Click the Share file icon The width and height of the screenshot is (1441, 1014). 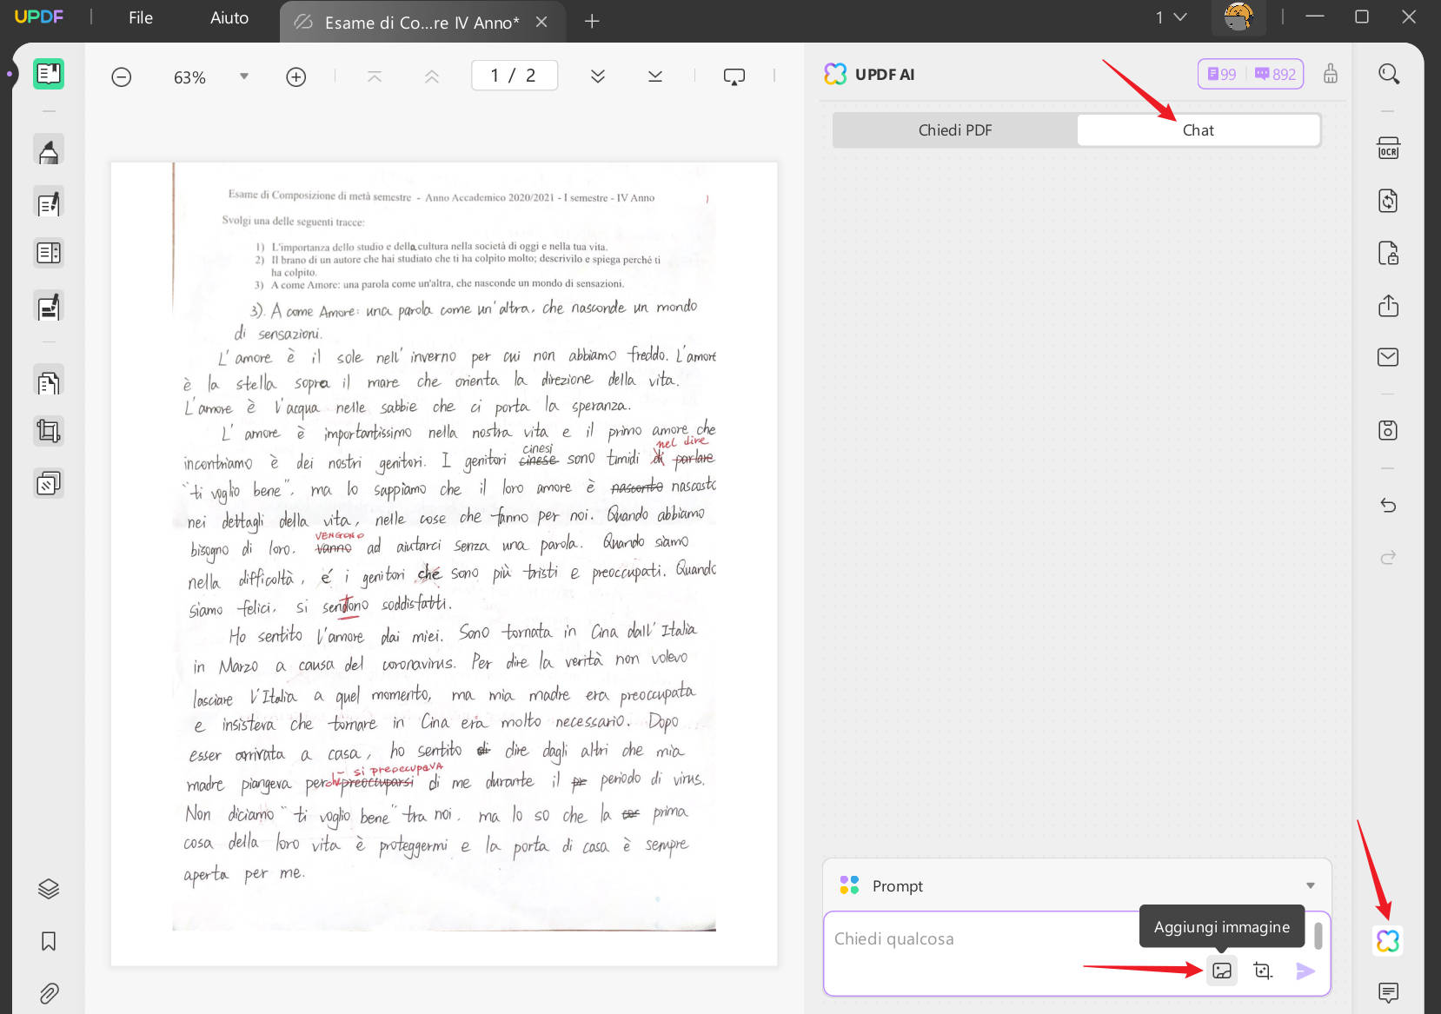[1388, 306]
